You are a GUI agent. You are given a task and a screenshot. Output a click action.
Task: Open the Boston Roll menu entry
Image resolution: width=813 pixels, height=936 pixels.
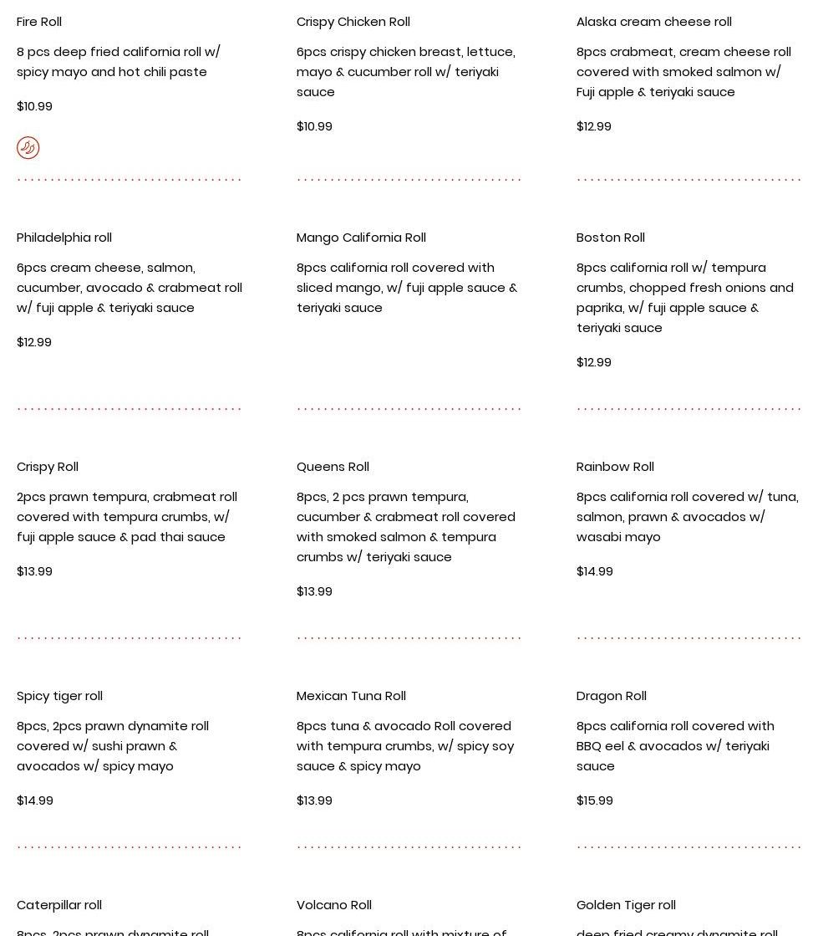pos(610,238)
